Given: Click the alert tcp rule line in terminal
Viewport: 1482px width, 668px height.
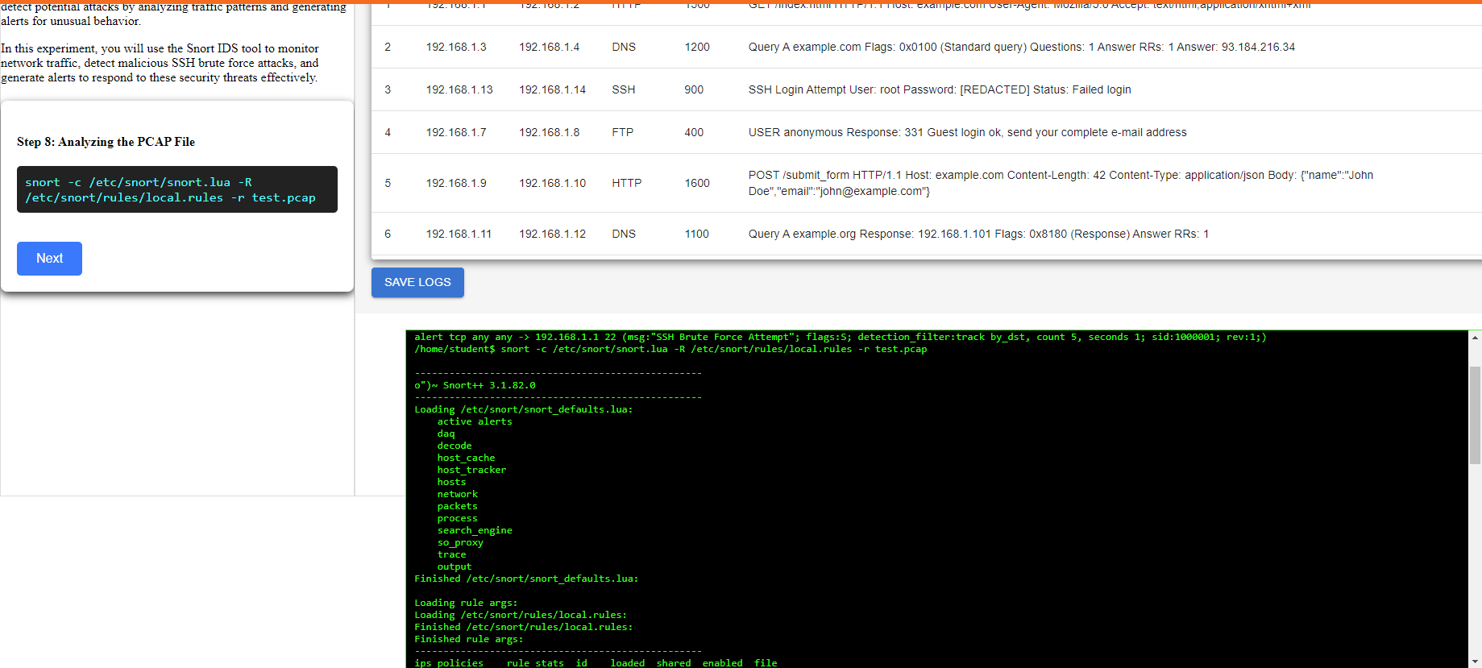Looking at the screenshot, I should point(840,337).
